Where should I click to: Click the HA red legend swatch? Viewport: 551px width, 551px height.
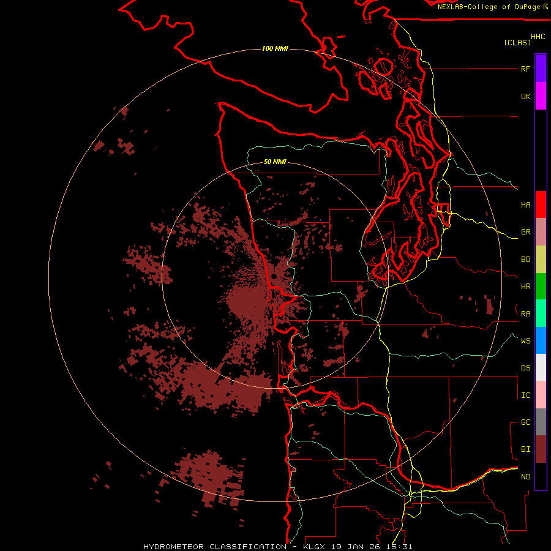[541, 204]
